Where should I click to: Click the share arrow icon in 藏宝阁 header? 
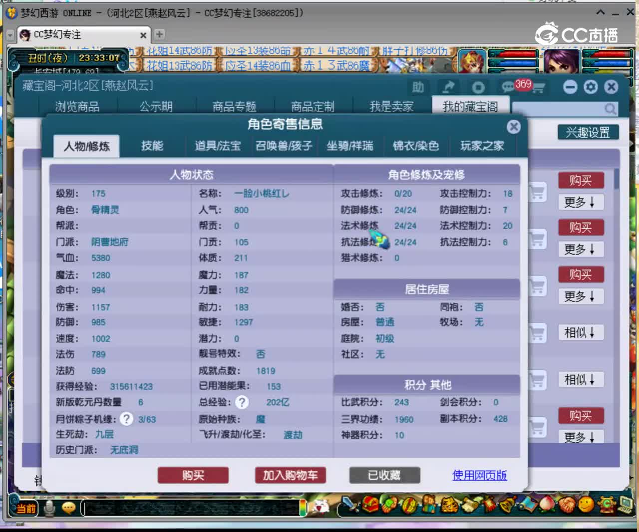click(x=448, y=87)
